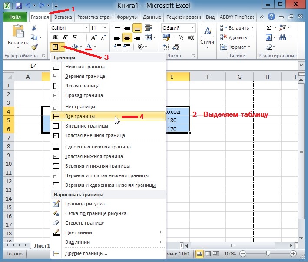Click Вставить in Ячейки group
Screen dimensions: 308x262
coord(236,28)
